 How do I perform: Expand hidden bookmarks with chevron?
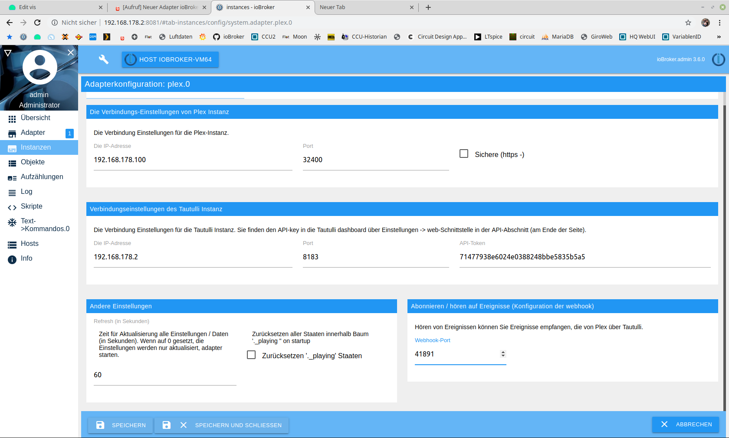[x=719, y=37]
